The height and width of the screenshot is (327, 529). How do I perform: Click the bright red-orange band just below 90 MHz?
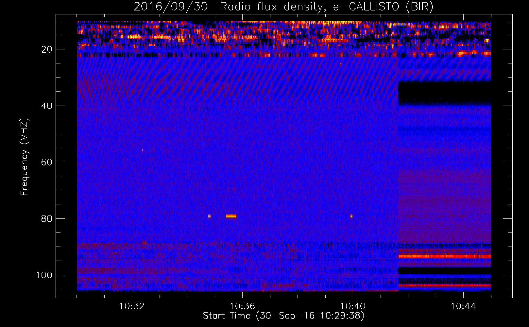tap(445, 256)
